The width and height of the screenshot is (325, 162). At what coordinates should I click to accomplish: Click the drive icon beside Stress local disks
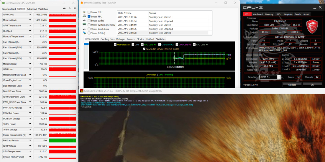pyautogui.click(x=84, y=29)
